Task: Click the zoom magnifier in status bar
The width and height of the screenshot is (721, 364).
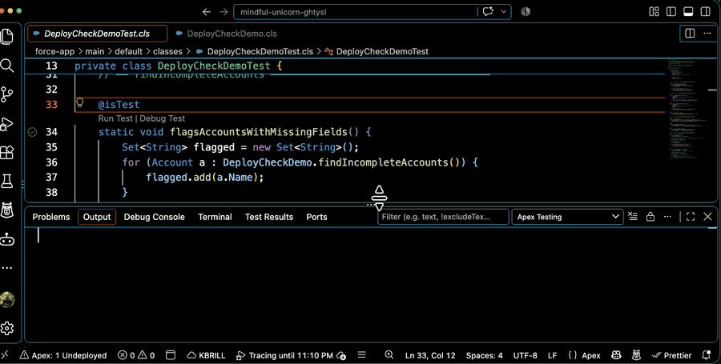Action: pyautogui.click(x=389, y=355)
